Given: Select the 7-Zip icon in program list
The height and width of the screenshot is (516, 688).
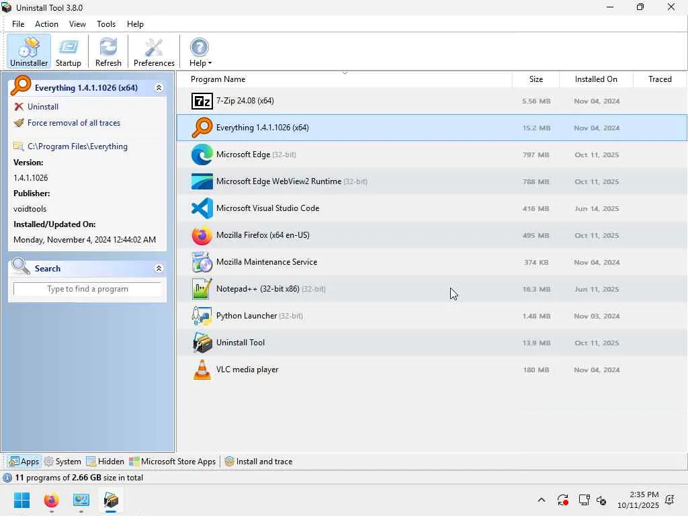Looking at the screenshot, I should tap(202, 101).
